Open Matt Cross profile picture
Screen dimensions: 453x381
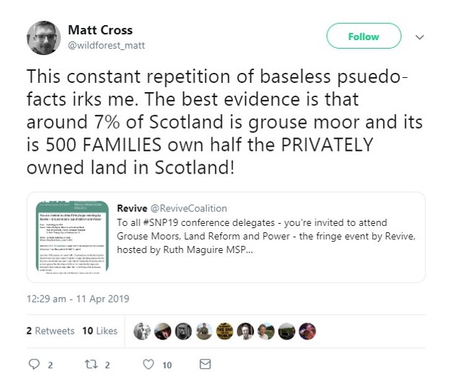(x=44, y=38)
